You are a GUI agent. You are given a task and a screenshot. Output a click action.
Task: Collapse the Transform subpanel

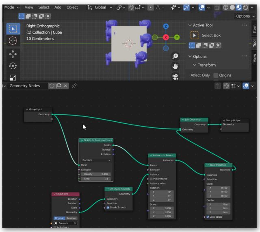195,65
